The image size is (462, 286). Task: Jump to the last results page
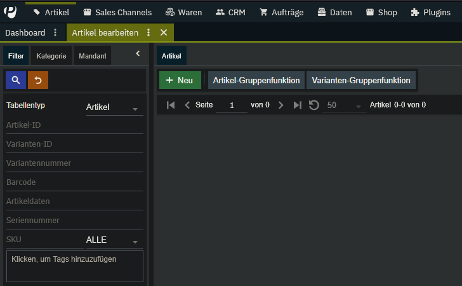(x=297, y=105)
